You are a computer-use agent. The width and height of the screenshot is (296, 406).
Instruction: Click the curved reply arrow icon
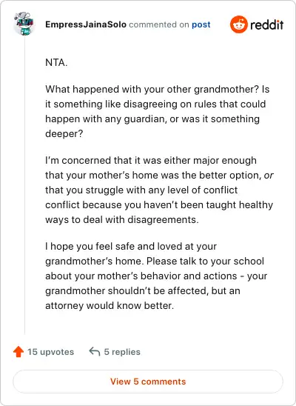point(95,352)
